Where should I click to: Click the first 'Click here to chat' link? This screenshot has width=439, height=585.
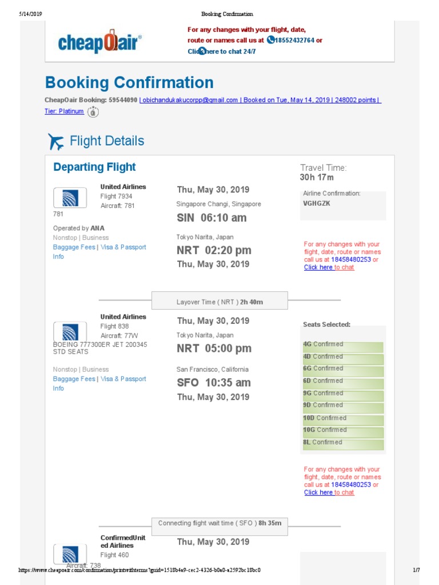coord(329,267)
